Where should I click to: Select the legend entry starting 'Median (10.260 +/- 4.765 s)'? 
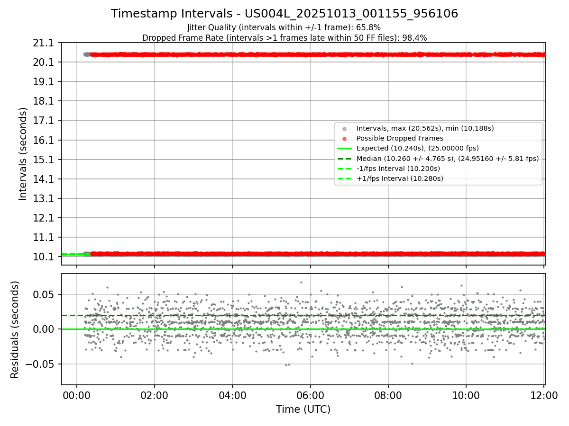448,159
